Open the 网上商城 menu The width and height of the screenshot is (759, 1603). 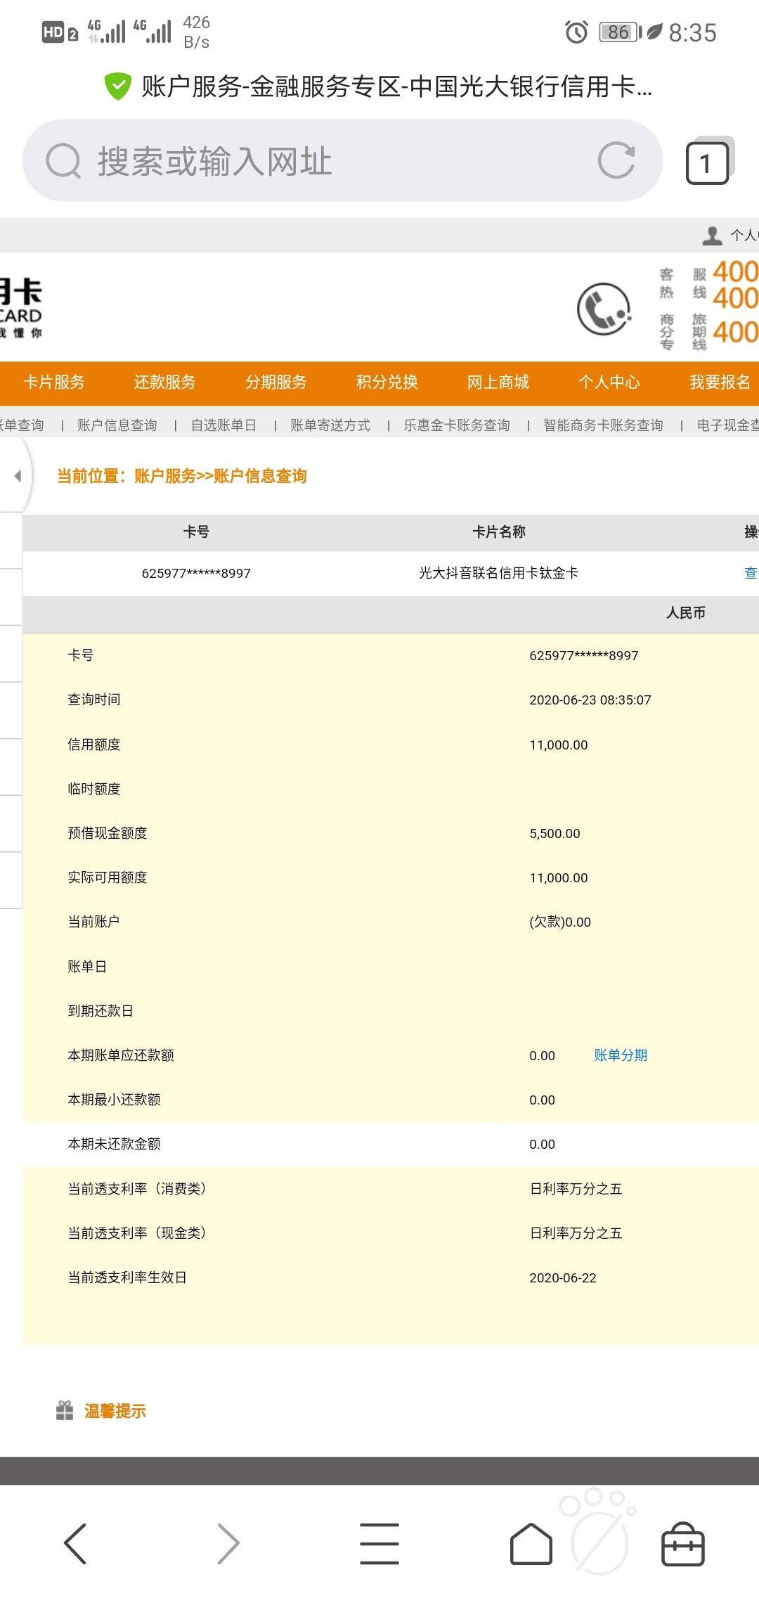[498, 382]
